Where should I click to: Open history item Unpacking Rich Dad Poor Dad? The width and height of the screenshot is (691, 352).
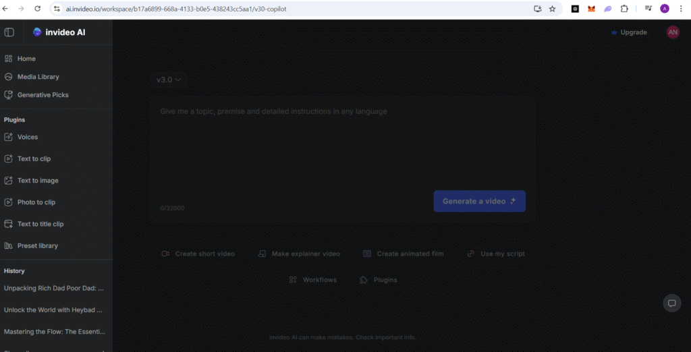click(x=54, y=288)
